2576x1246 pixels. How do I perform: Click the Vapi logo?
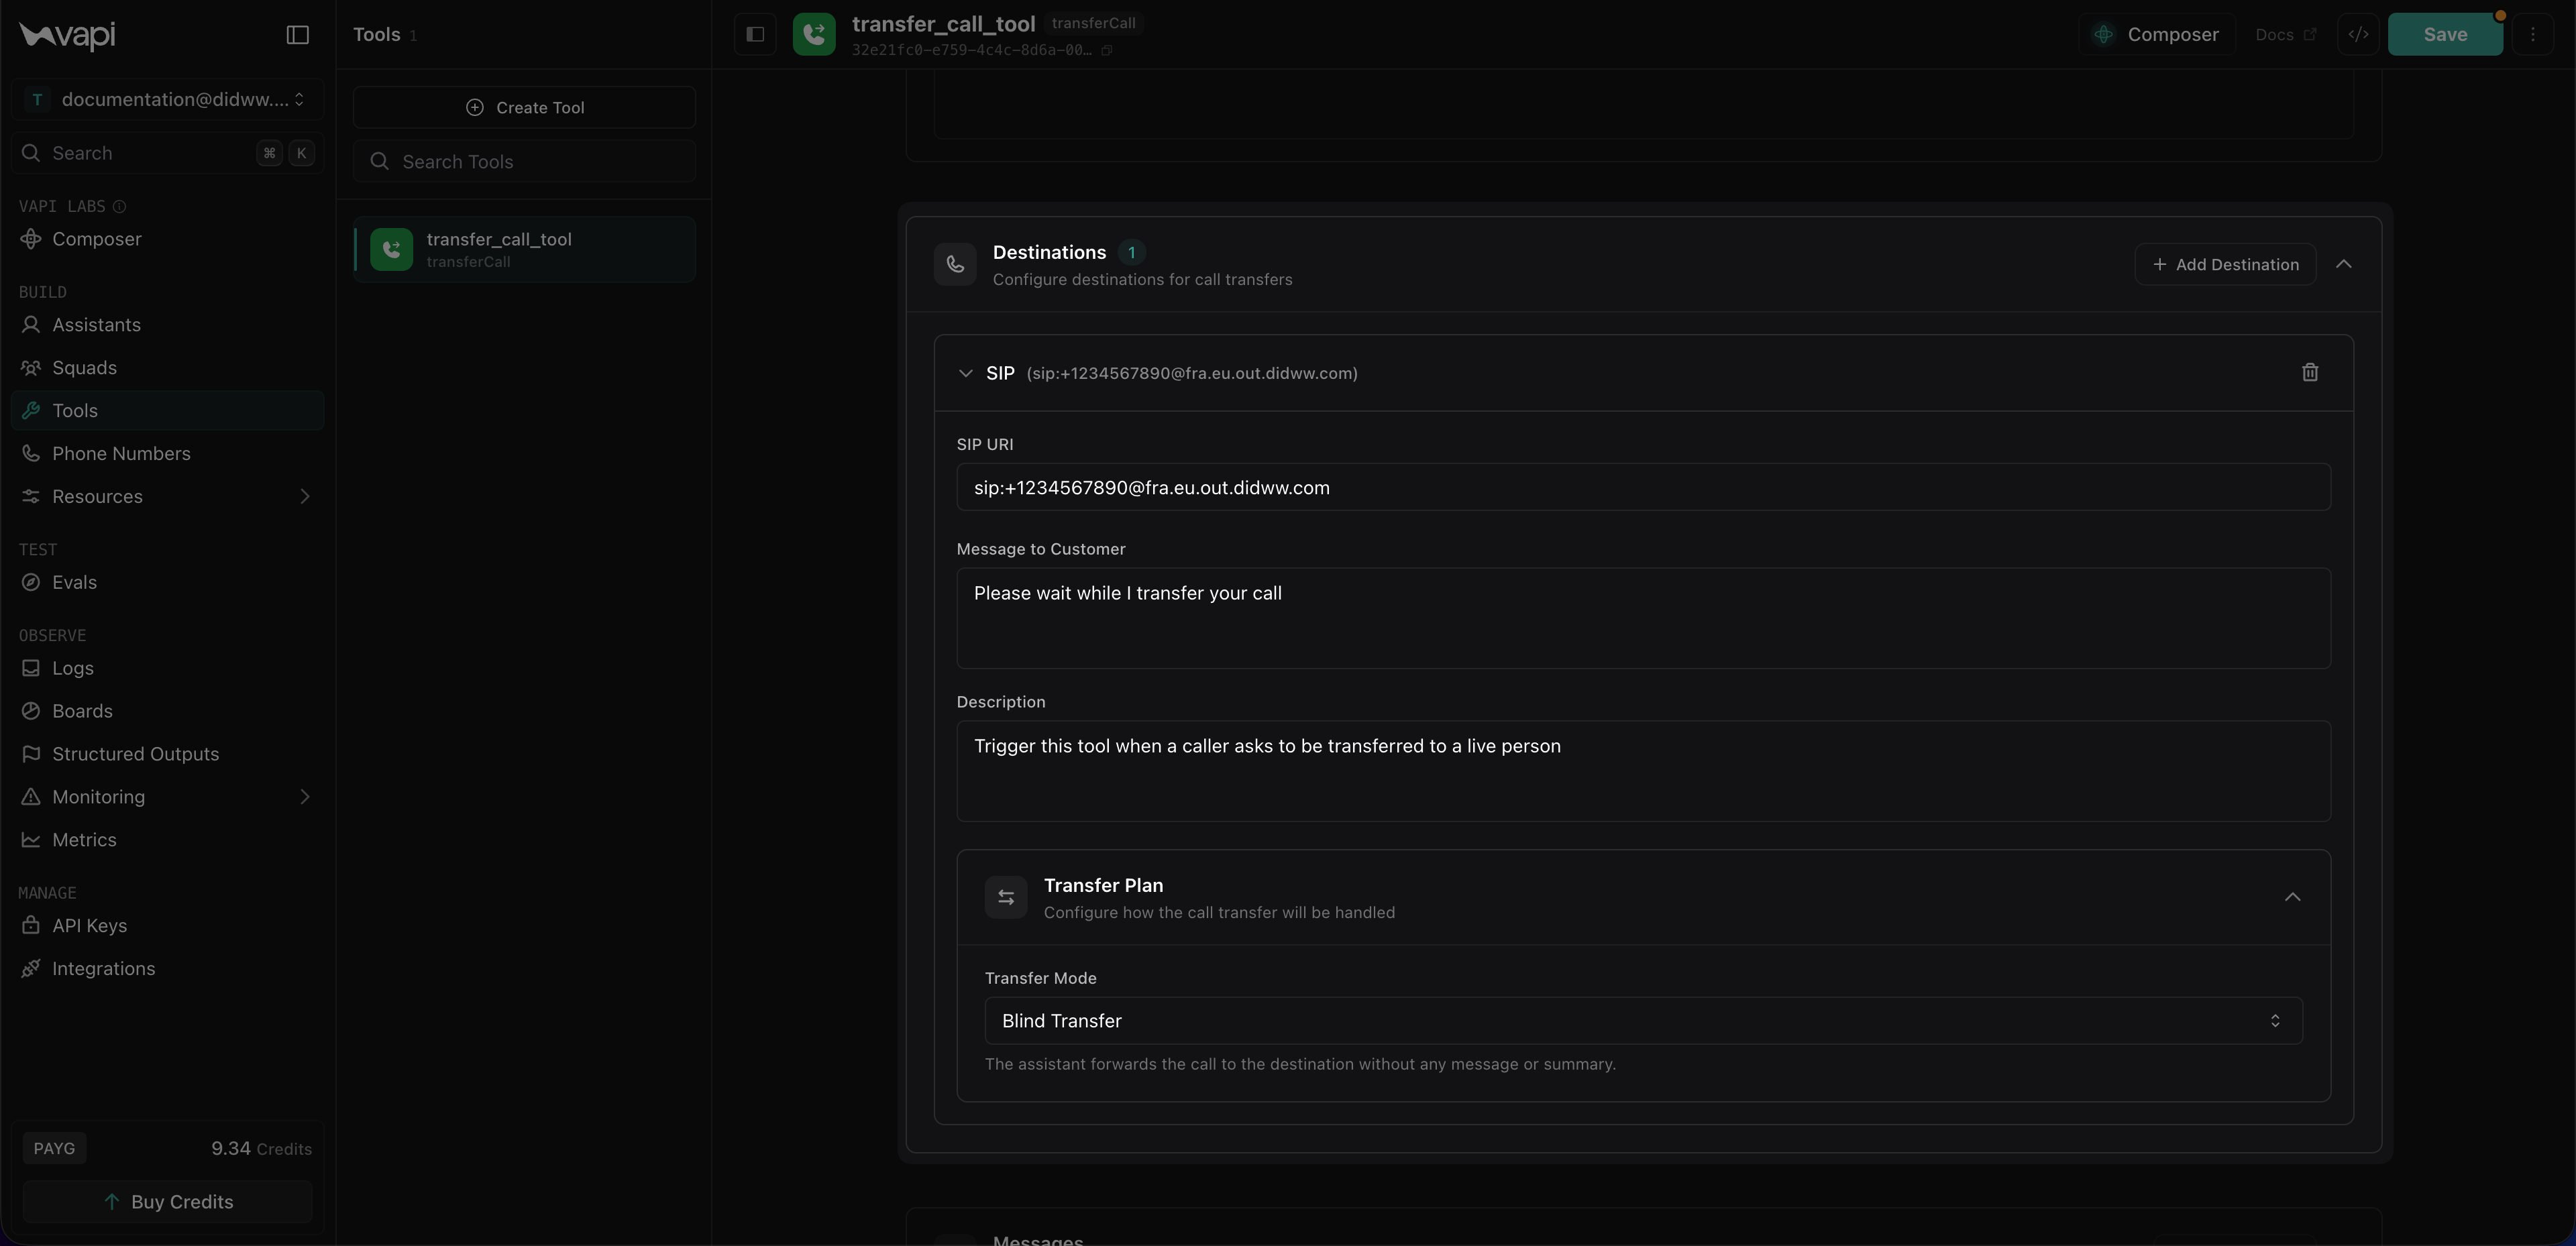(x=67, y=35)
